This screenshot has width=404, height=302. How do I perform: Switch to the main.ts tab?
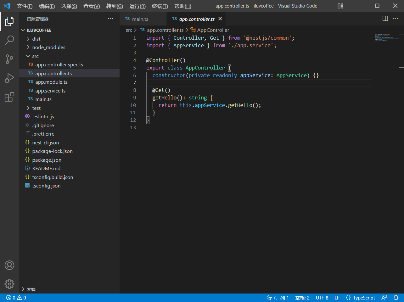coord(140,19)
